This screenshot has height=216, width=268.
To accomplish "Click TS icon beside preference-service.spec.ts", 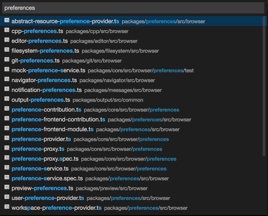I will 7,177.
